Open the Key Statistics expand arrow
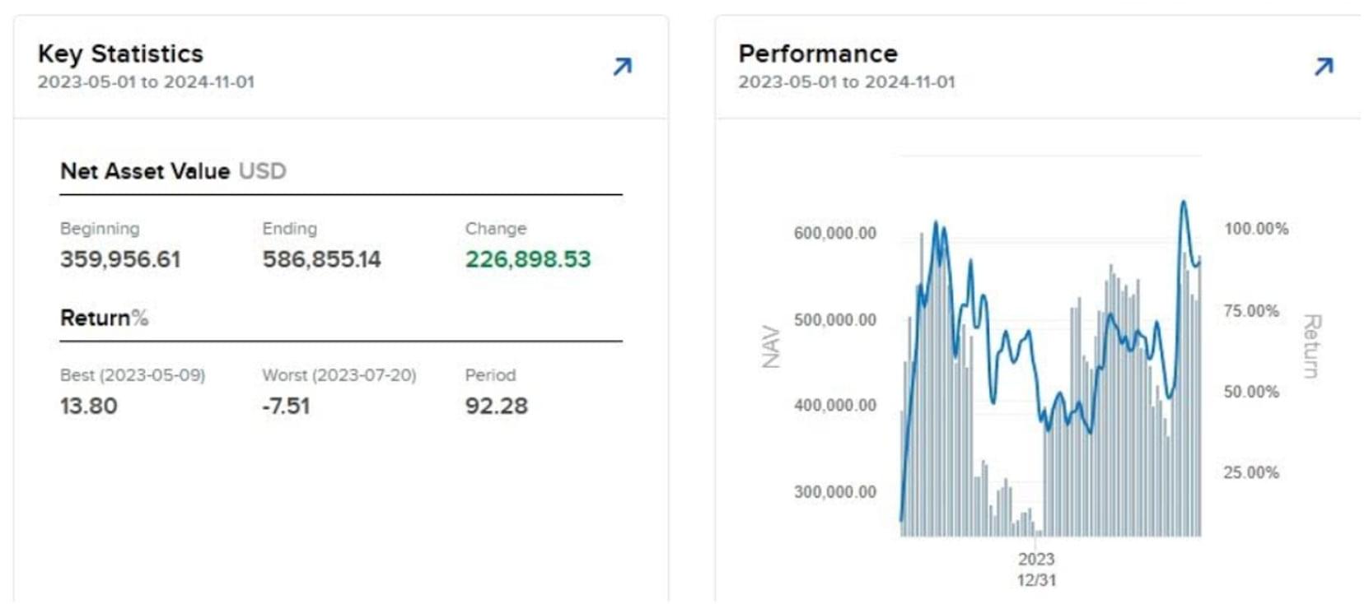Screen dimensions: 1369x604 [x=622, y=67]
